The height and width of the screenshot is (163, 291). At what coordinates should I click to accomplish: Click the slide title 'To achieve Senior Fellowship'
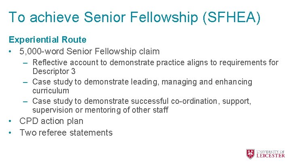point(103,17)
